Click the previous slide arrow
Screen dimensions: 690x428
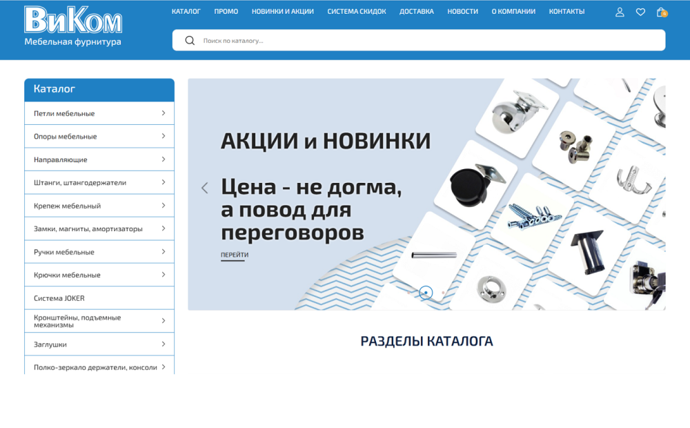(x=204, y=187)
